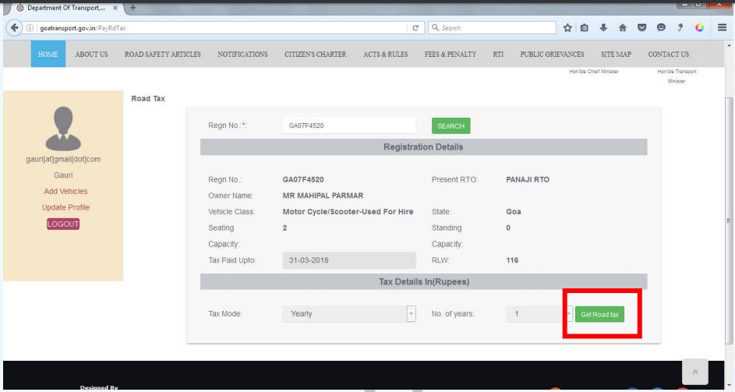735x392 pixels.
Task: Click the pin-shaped toolbar icon
Action: click(x=680, y=27)
